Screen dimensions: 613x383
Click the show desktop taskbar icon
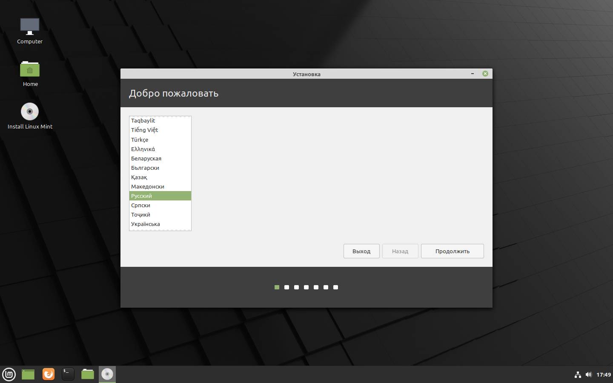(28, 374)
